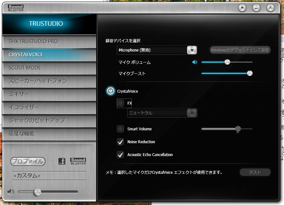Switch to SCOUT MODE tab
This screenshot has height=205, width=284.
[49, 68]
